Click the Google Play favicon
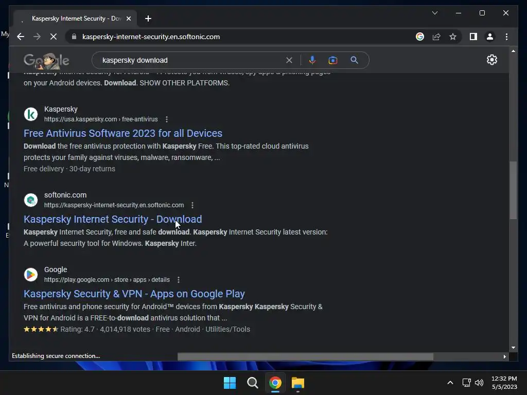The image size is (527, 395). (30, 275)
